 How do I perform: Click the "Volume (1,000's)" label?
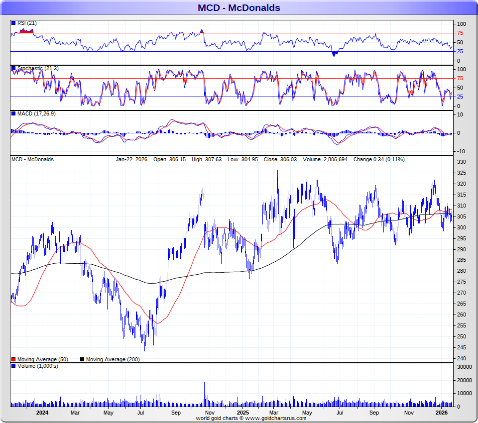click(x=37, y=366)
